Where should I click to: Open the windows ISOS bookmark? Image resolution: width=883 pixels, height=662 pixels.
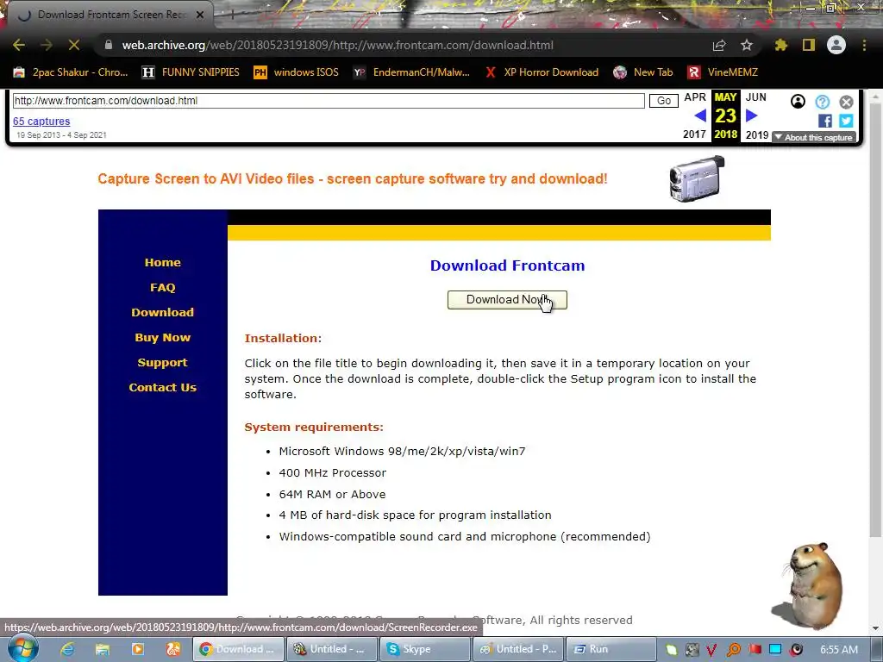pyautogui.click(x=297, y=72)
